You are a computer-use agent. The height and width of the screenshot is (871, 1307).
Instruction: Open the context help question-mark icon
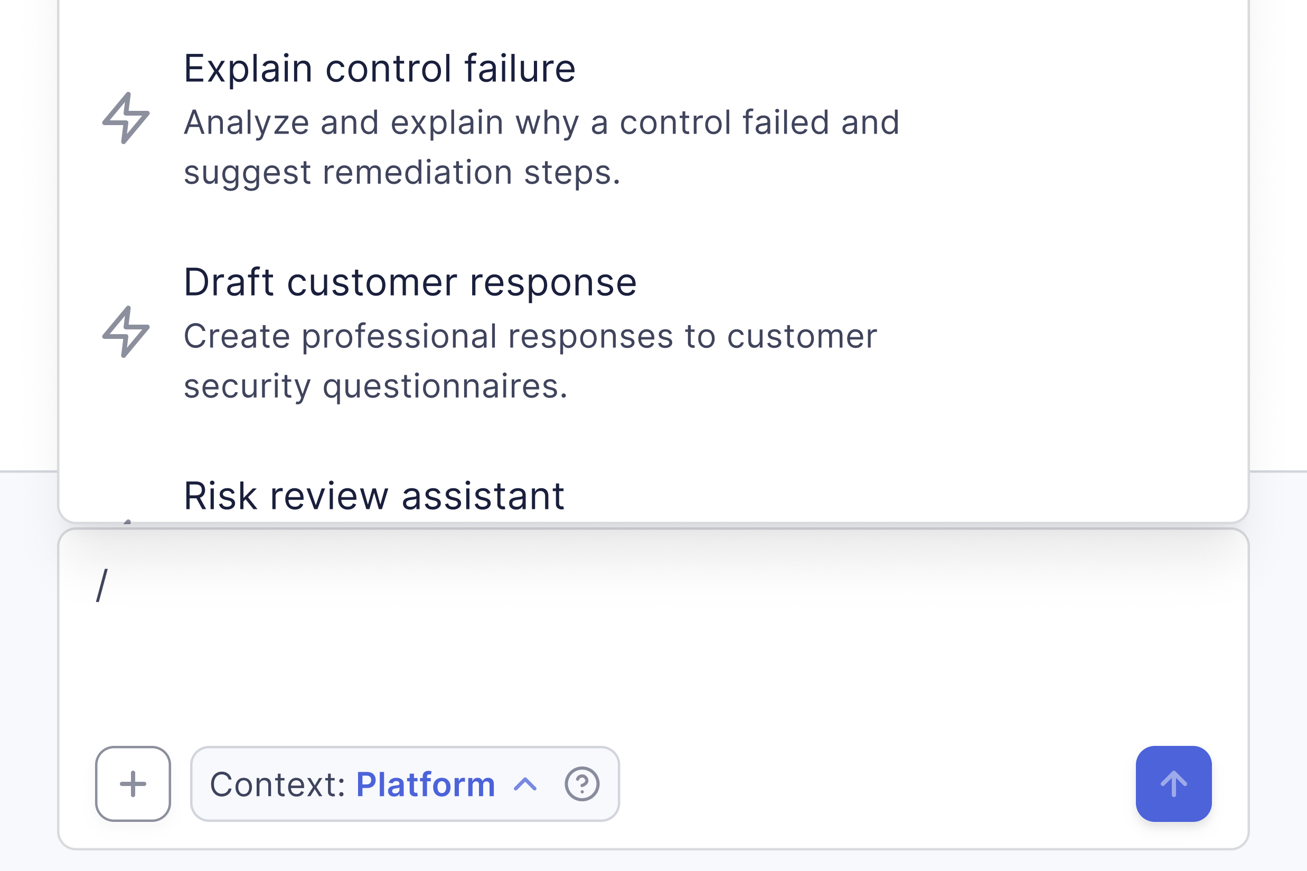(x=582, y=784)
